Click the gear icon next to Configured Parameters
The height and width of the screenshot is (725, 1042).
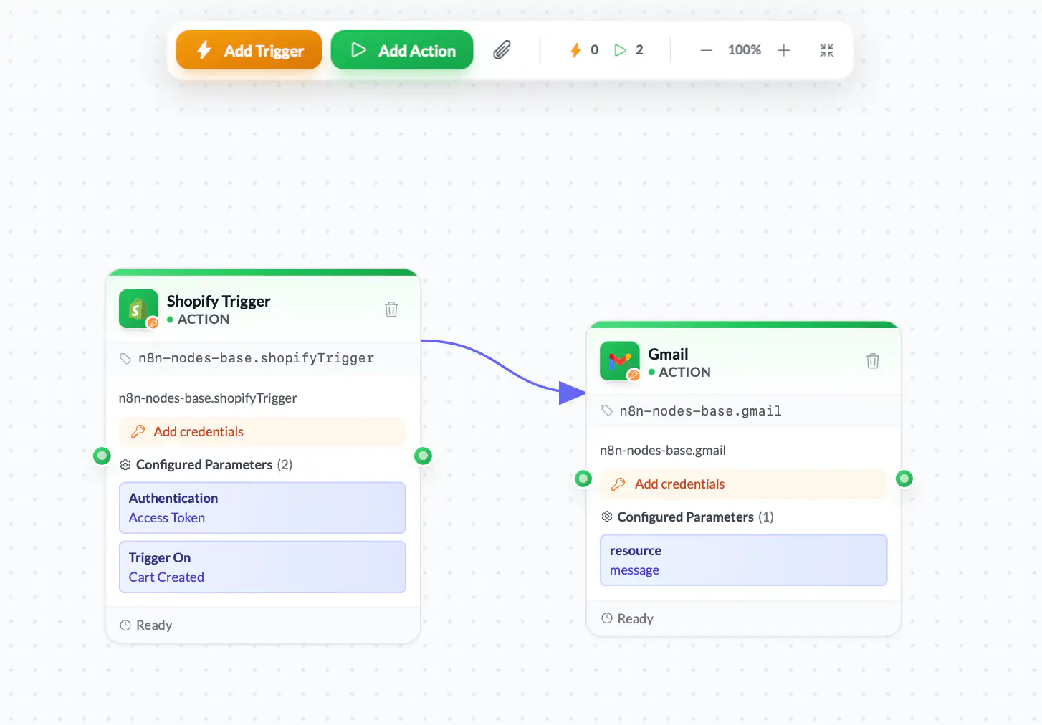coord(125,464)
